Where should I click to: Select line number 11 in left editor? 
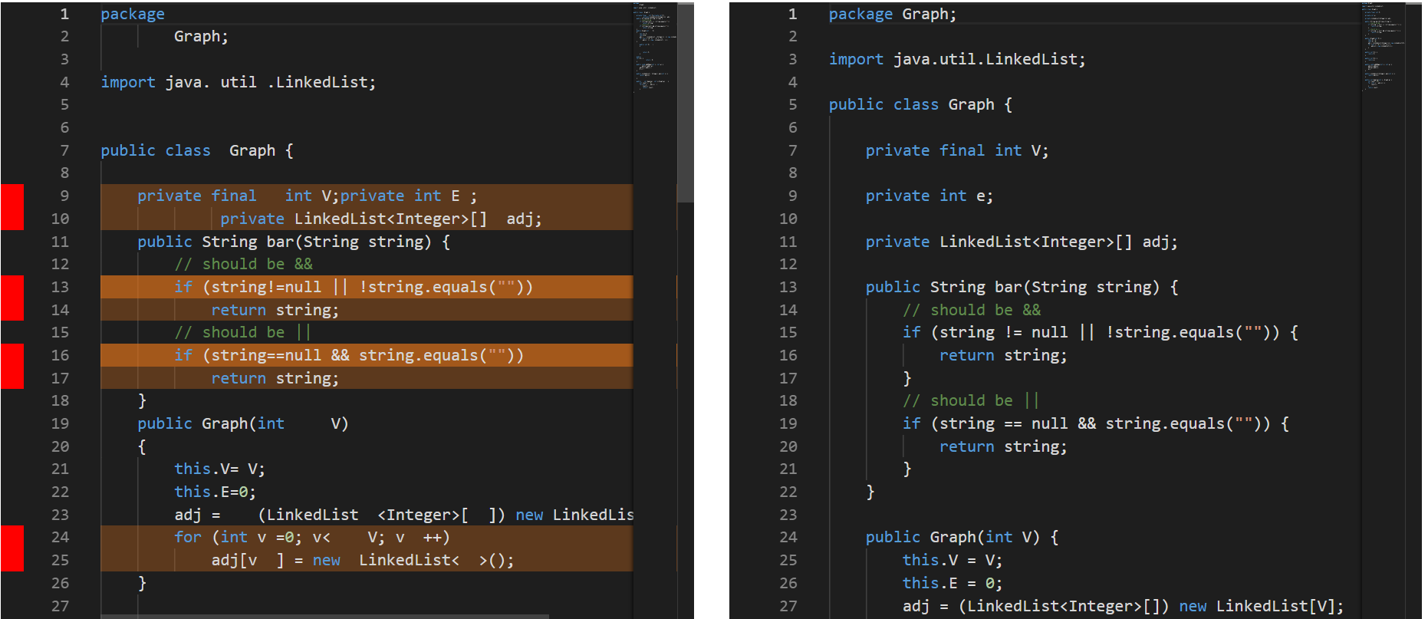point(60,242)
